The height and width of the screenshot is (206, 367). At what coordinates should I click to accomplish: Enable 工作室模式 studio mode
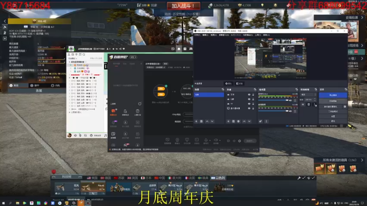pyautogui.click(x=333, y=111)
